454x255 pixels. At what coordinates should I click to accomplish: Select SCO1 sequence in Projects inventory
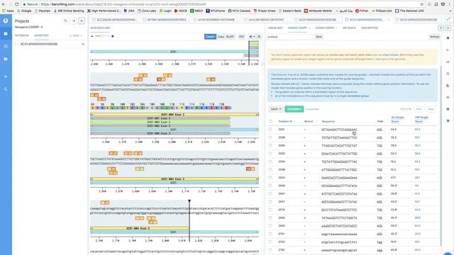point(39,44)
